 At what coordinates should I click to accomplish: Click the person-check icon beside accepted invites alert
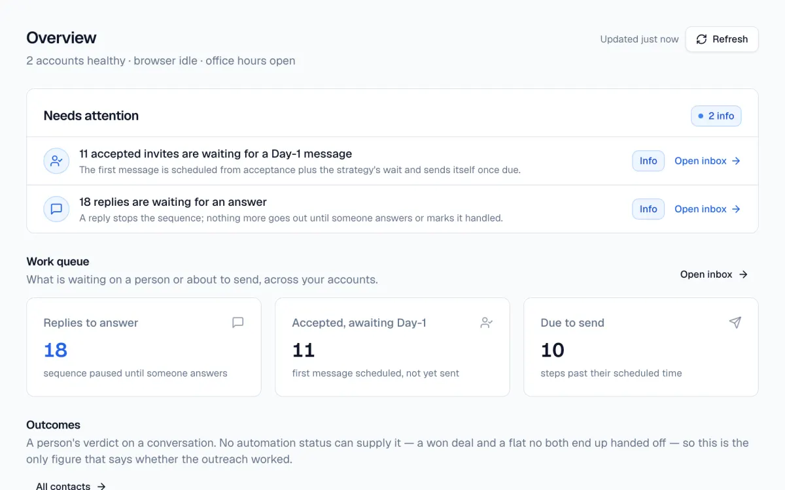pyautogui.click(x=56, y=161)
